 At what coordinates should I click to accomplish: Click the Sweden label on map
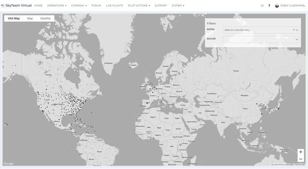point(166,67)
